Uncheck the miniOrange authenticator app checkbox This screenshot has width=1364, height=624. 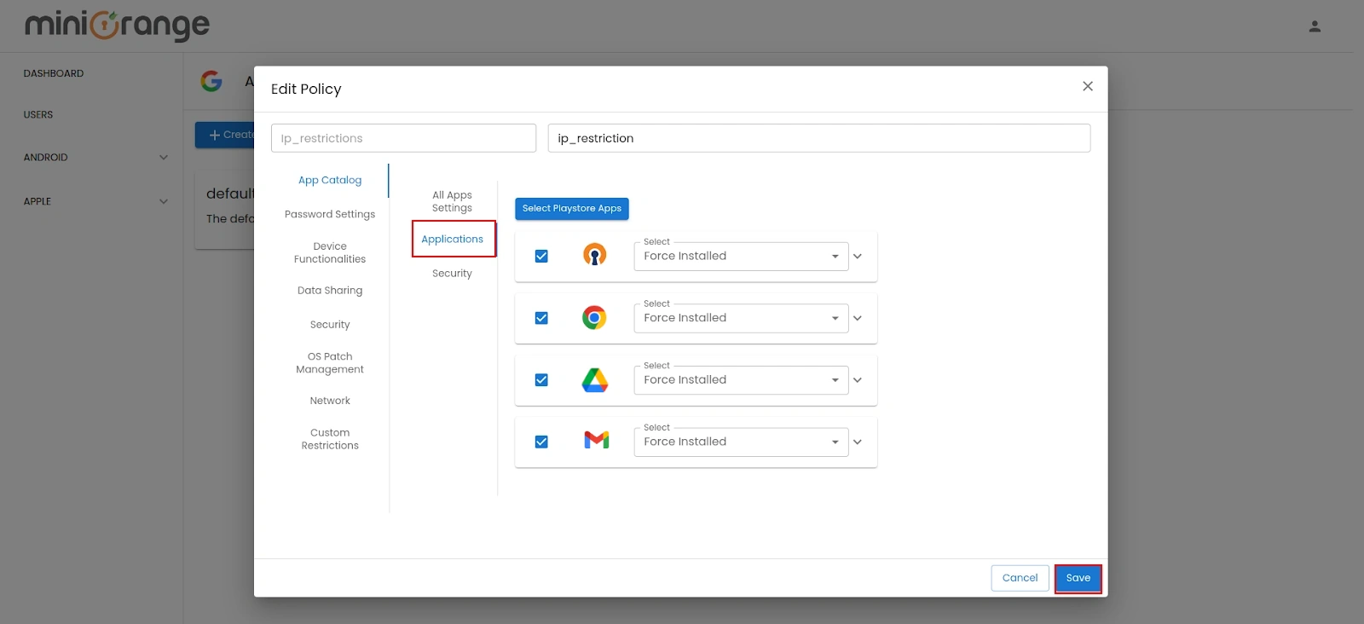pyautogui.click(x=541, y=256)
